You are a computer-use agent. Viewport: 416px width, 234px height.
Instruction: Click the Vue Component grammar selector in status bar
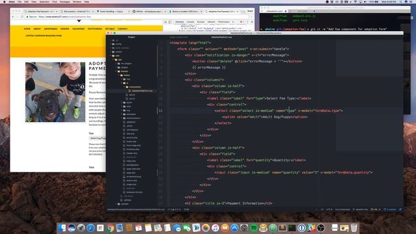tap(343, 209)
